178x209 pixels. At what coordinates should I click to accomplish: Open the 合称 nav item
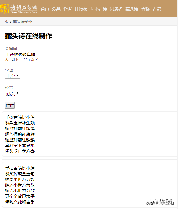(x=145, y=9)
